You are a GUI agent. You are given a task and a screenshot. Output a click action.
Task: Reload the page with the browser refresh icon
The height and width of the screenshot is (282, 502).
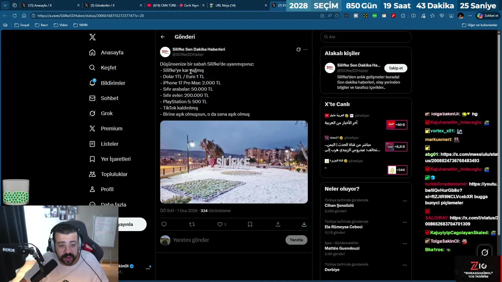tap(15, 16)
